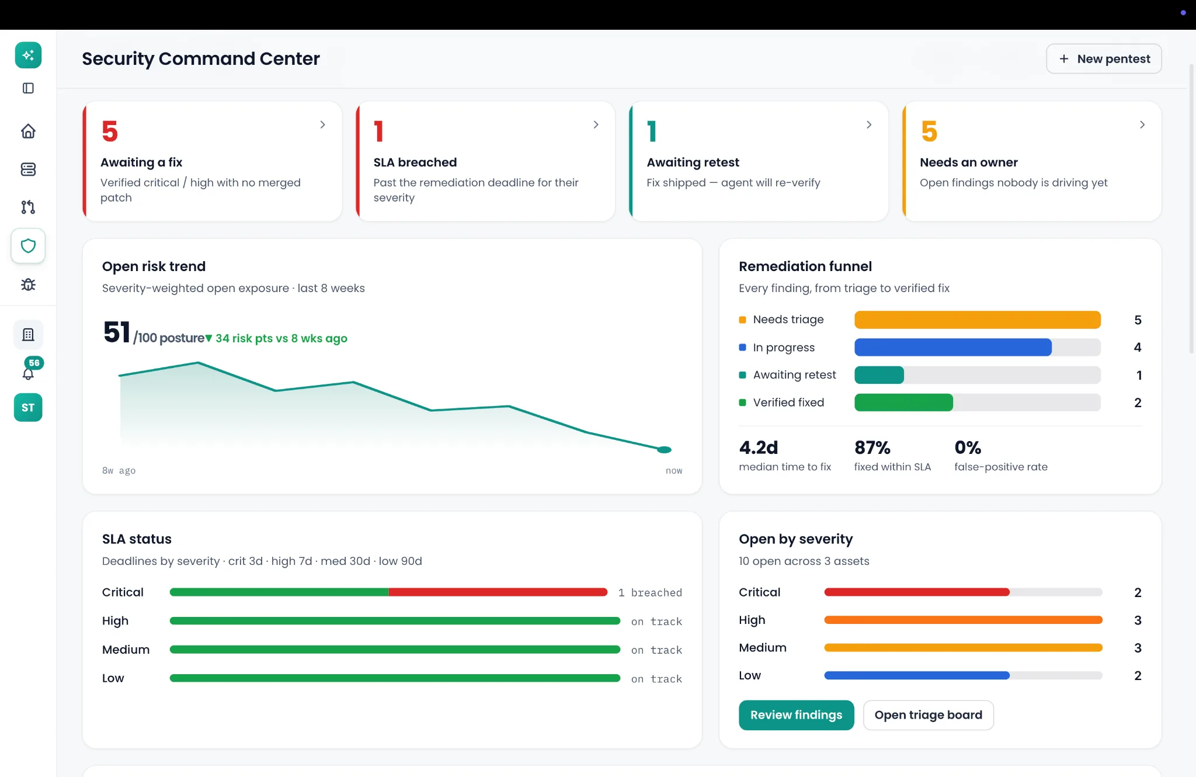Click the '0%' false-positive rate value
Image resolution: width=1196 pixels, height=777 pixels.
968,448
